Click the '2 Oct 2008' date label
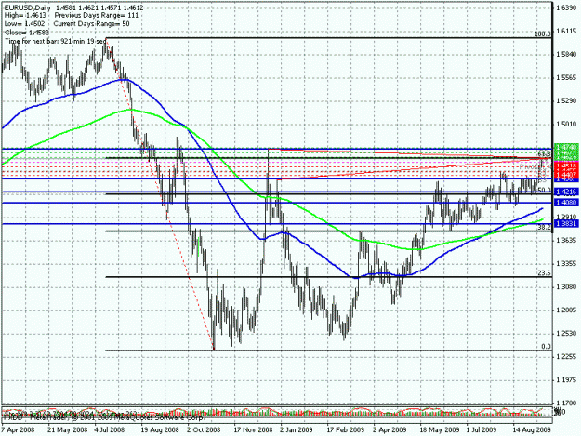 pyautogui.click(x=204, y=430)
